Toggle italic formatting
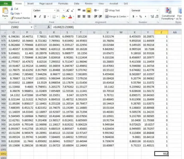Image resolution: width=184 pixels, height=159 pixels. 40,17
